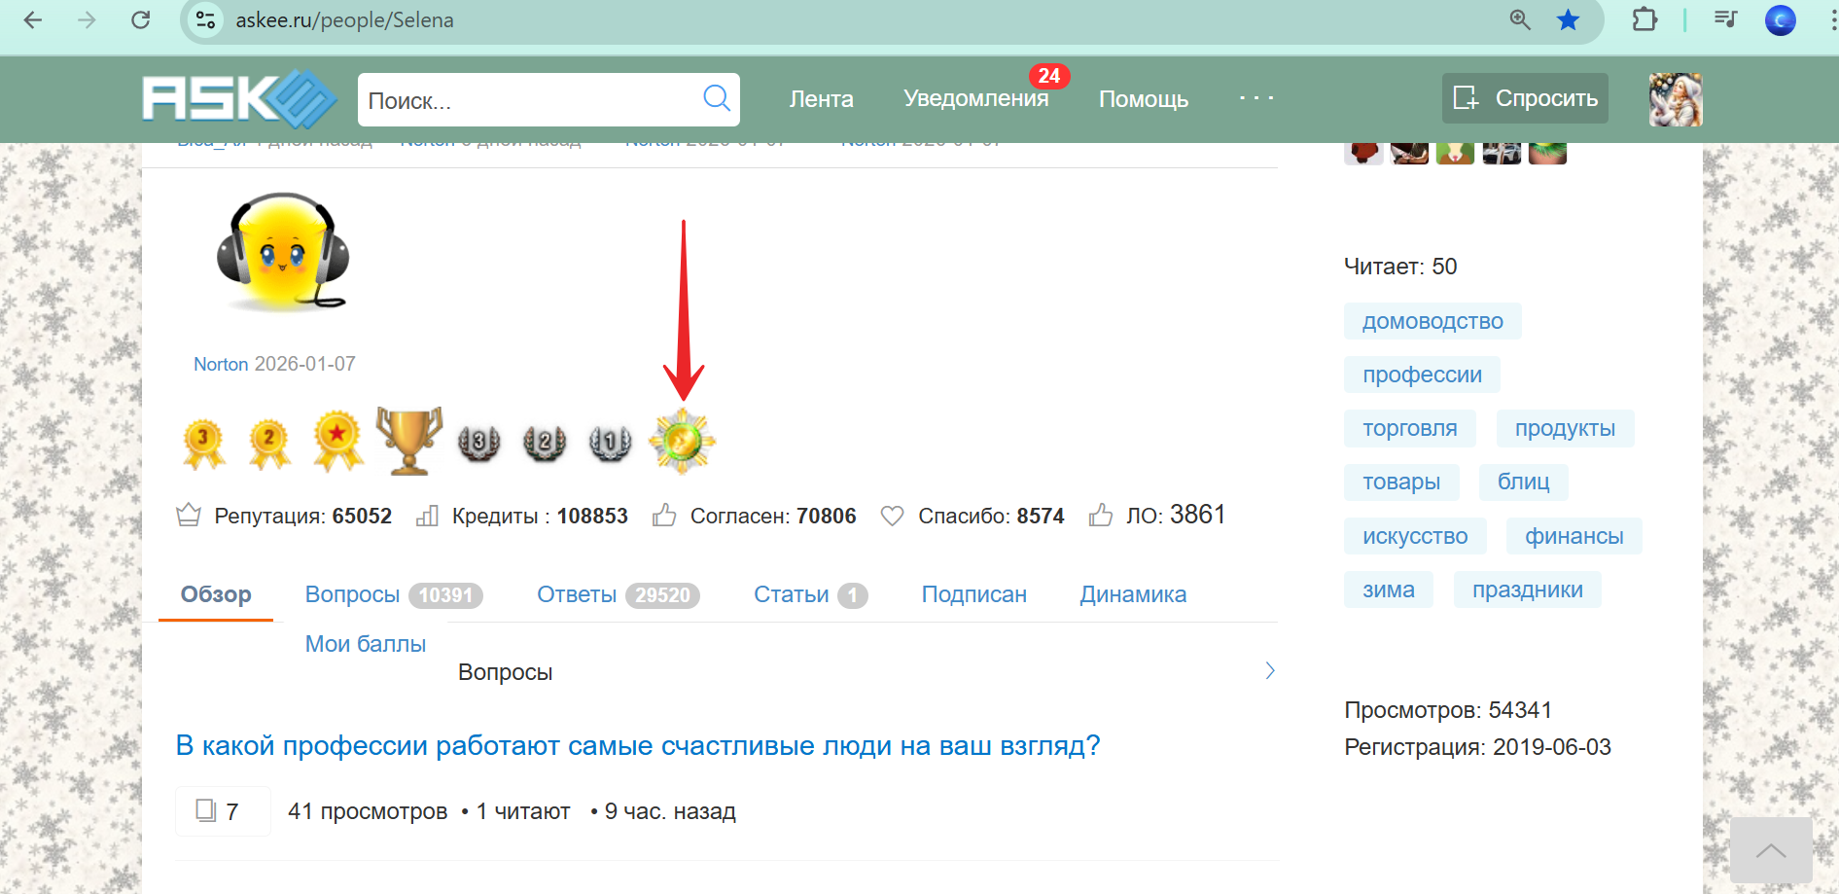Open Уведомления with 24 notifications
The height and width of the screenshot is (894, 1839).
(975, 98)
